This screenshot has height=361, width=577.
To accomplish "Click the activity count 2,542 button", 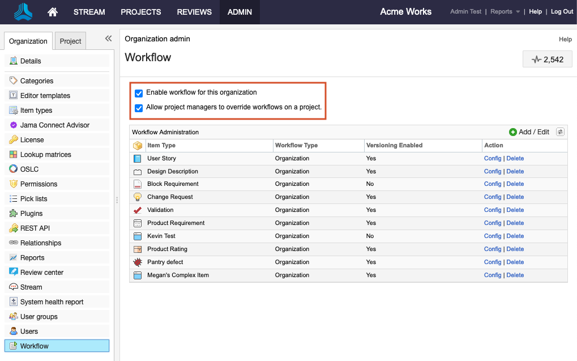I will (547, 59).
